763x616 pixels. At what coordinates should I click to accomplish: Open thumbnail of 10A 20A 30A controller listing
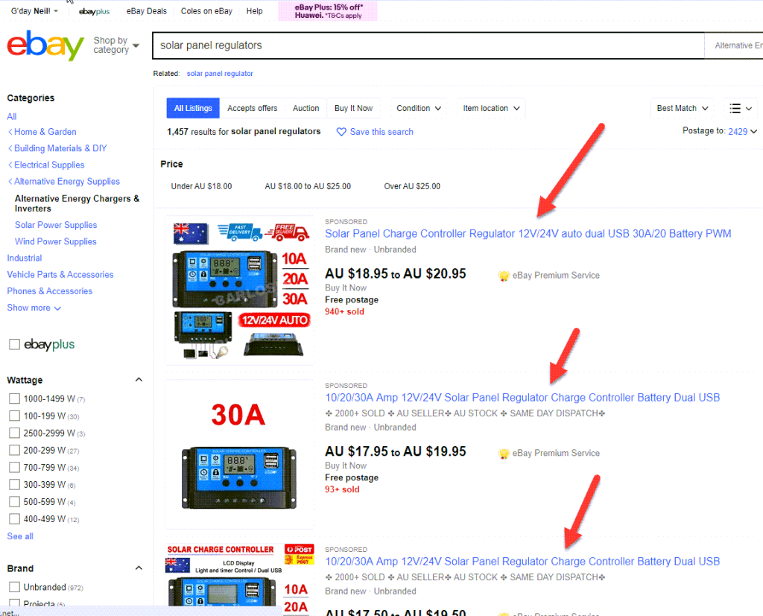point(240,290)
